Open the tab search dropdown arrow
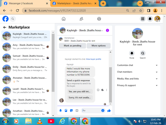The height and width of the screenshot is (125, 166). (x=140, y=3)
